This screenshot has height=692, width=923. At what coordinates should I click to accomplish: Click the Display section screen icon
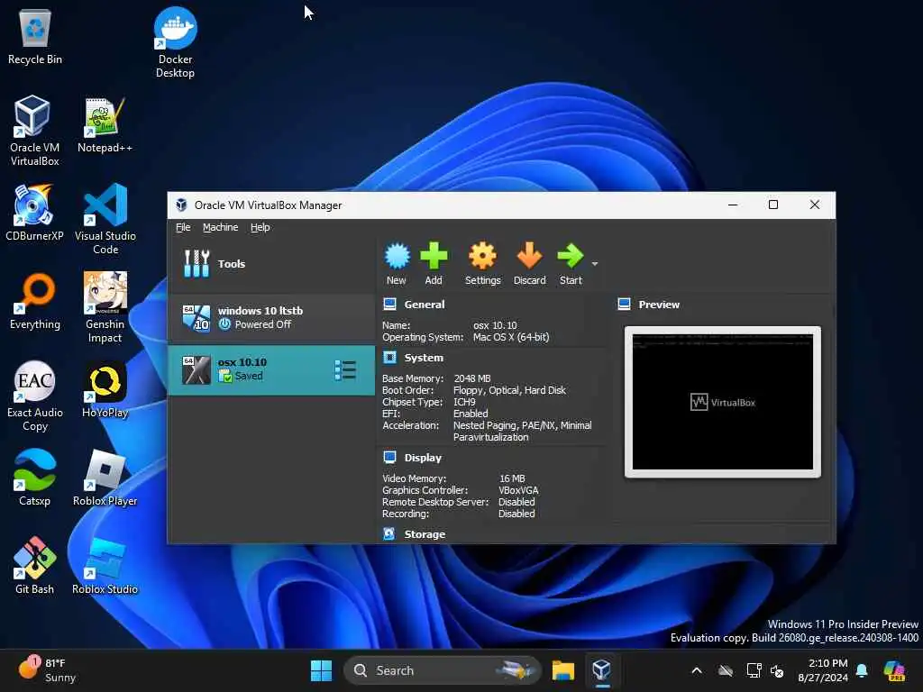point(389,457)
